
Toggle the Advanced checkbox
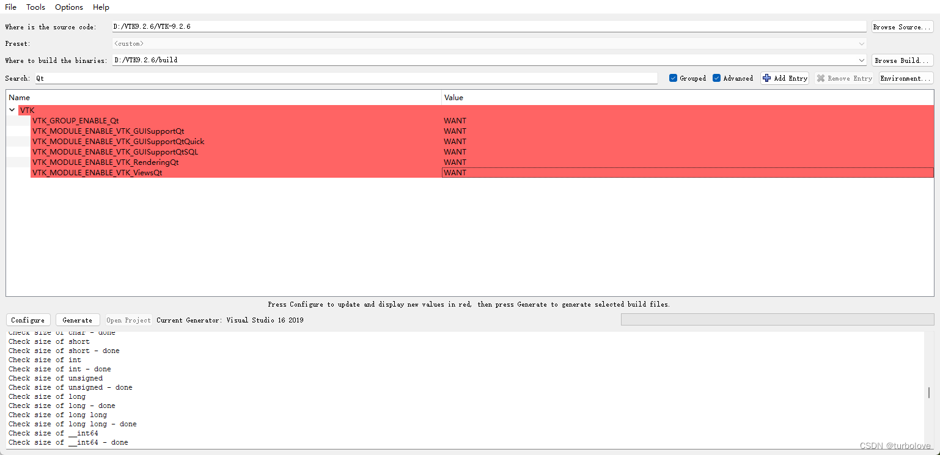(716, 78)
